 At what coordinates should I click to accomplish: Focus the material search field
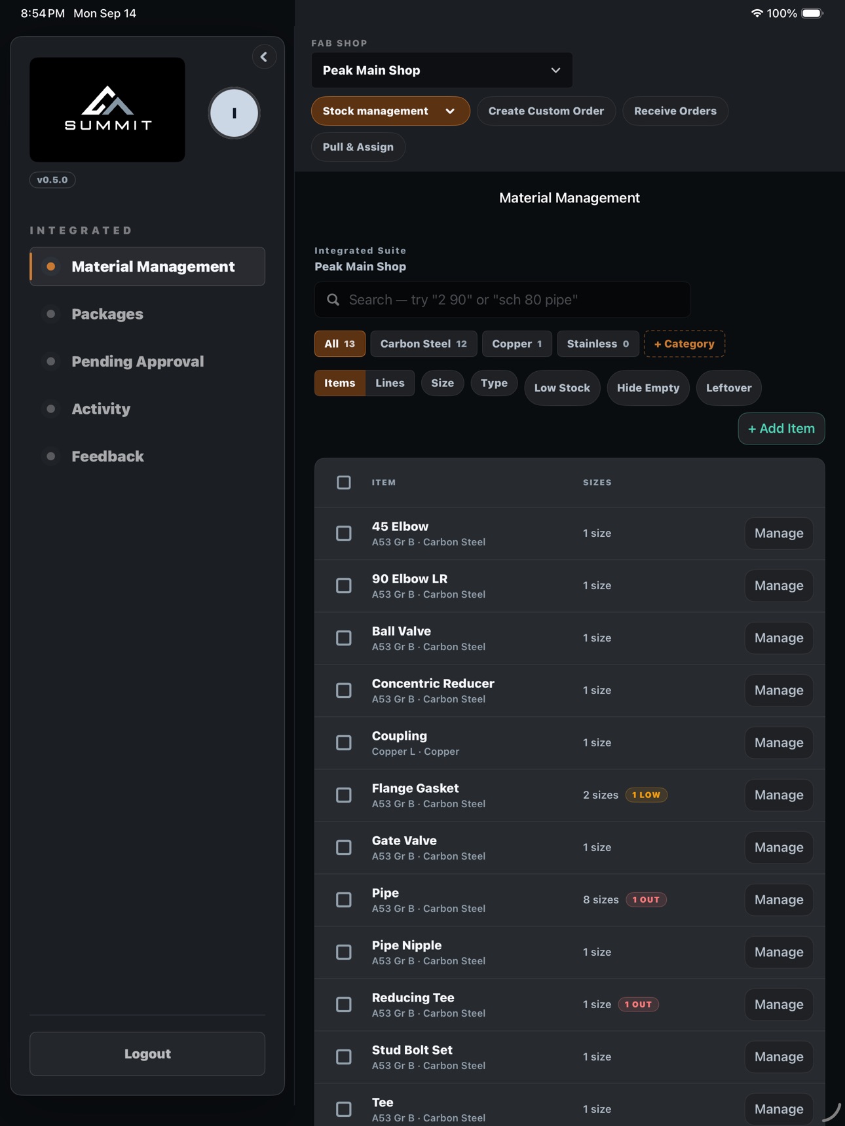point(502,300)
